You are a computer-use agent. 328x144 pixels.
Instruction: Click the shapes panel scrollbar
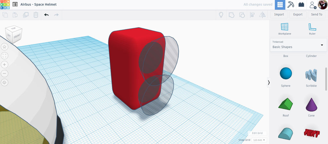tap(326, 79)
